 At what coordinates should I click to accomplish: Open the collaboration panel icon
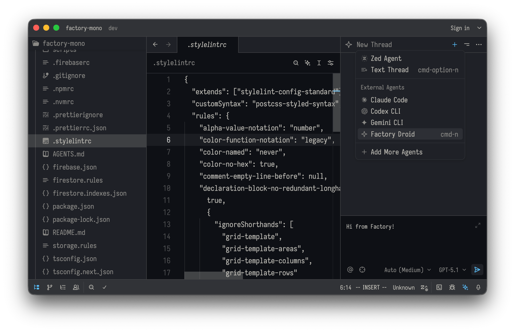(76, 287)
